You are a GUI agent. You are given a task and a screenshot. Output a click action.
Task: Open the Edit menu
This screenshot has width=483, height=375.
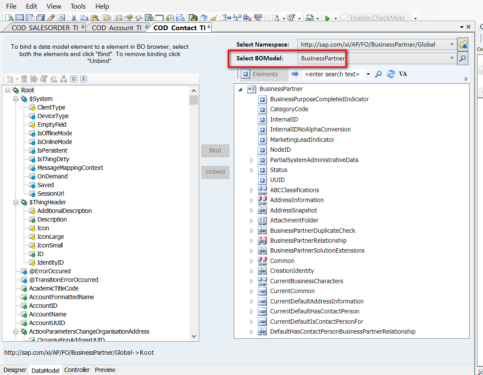(31, 6)
